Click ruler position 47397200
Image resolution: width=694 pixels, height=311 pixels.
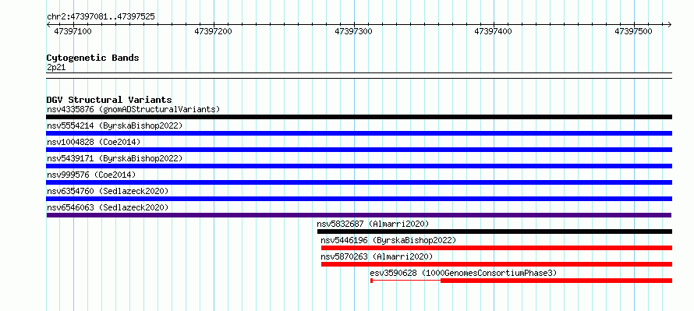[213, 31]
